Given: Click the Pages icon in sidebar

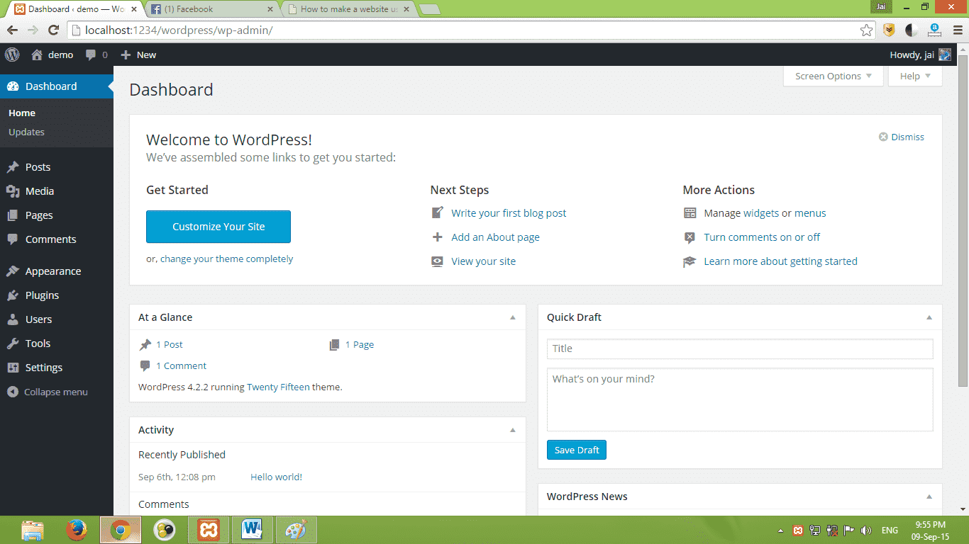Looking at the screenshot, I should pos(13,215).
